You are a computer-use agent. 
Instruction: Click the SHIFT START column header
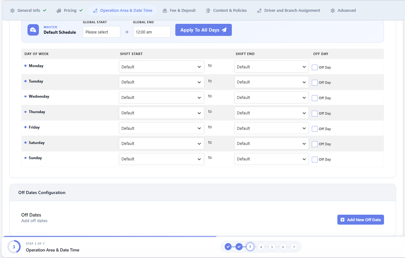coord(131,54)
